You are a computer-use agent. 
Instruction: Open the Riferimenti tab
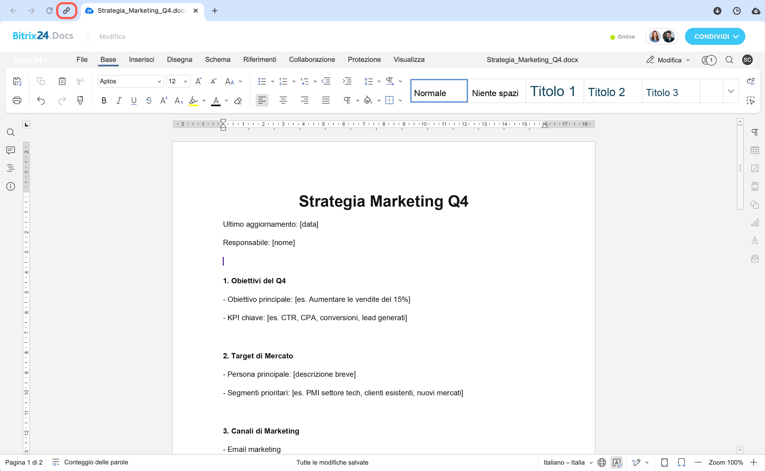click(x=259, y=59)
